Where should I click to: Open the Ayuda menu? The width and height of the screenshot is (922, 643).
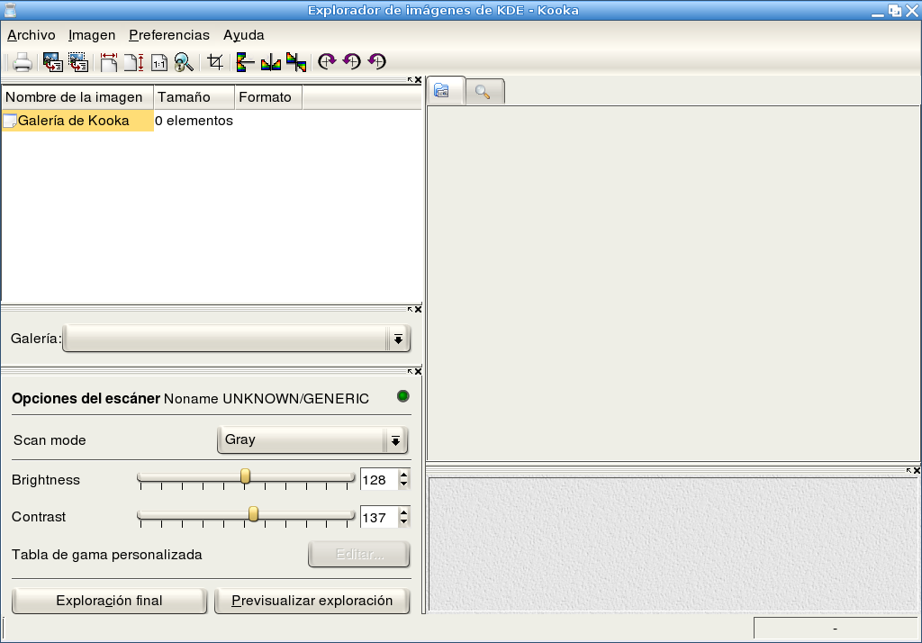coord(243,35)
